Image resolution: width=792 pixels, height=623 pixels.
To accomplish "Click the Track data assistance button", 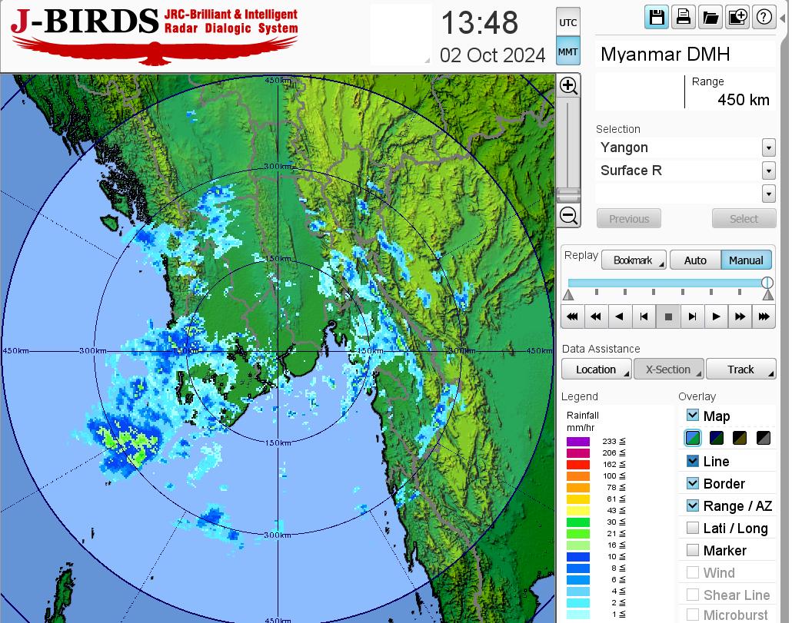I will [x=740, y=369].
